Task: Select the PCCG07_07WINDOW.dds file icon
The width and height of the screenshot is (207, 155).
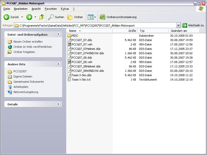Action: (x=69, y=53)
